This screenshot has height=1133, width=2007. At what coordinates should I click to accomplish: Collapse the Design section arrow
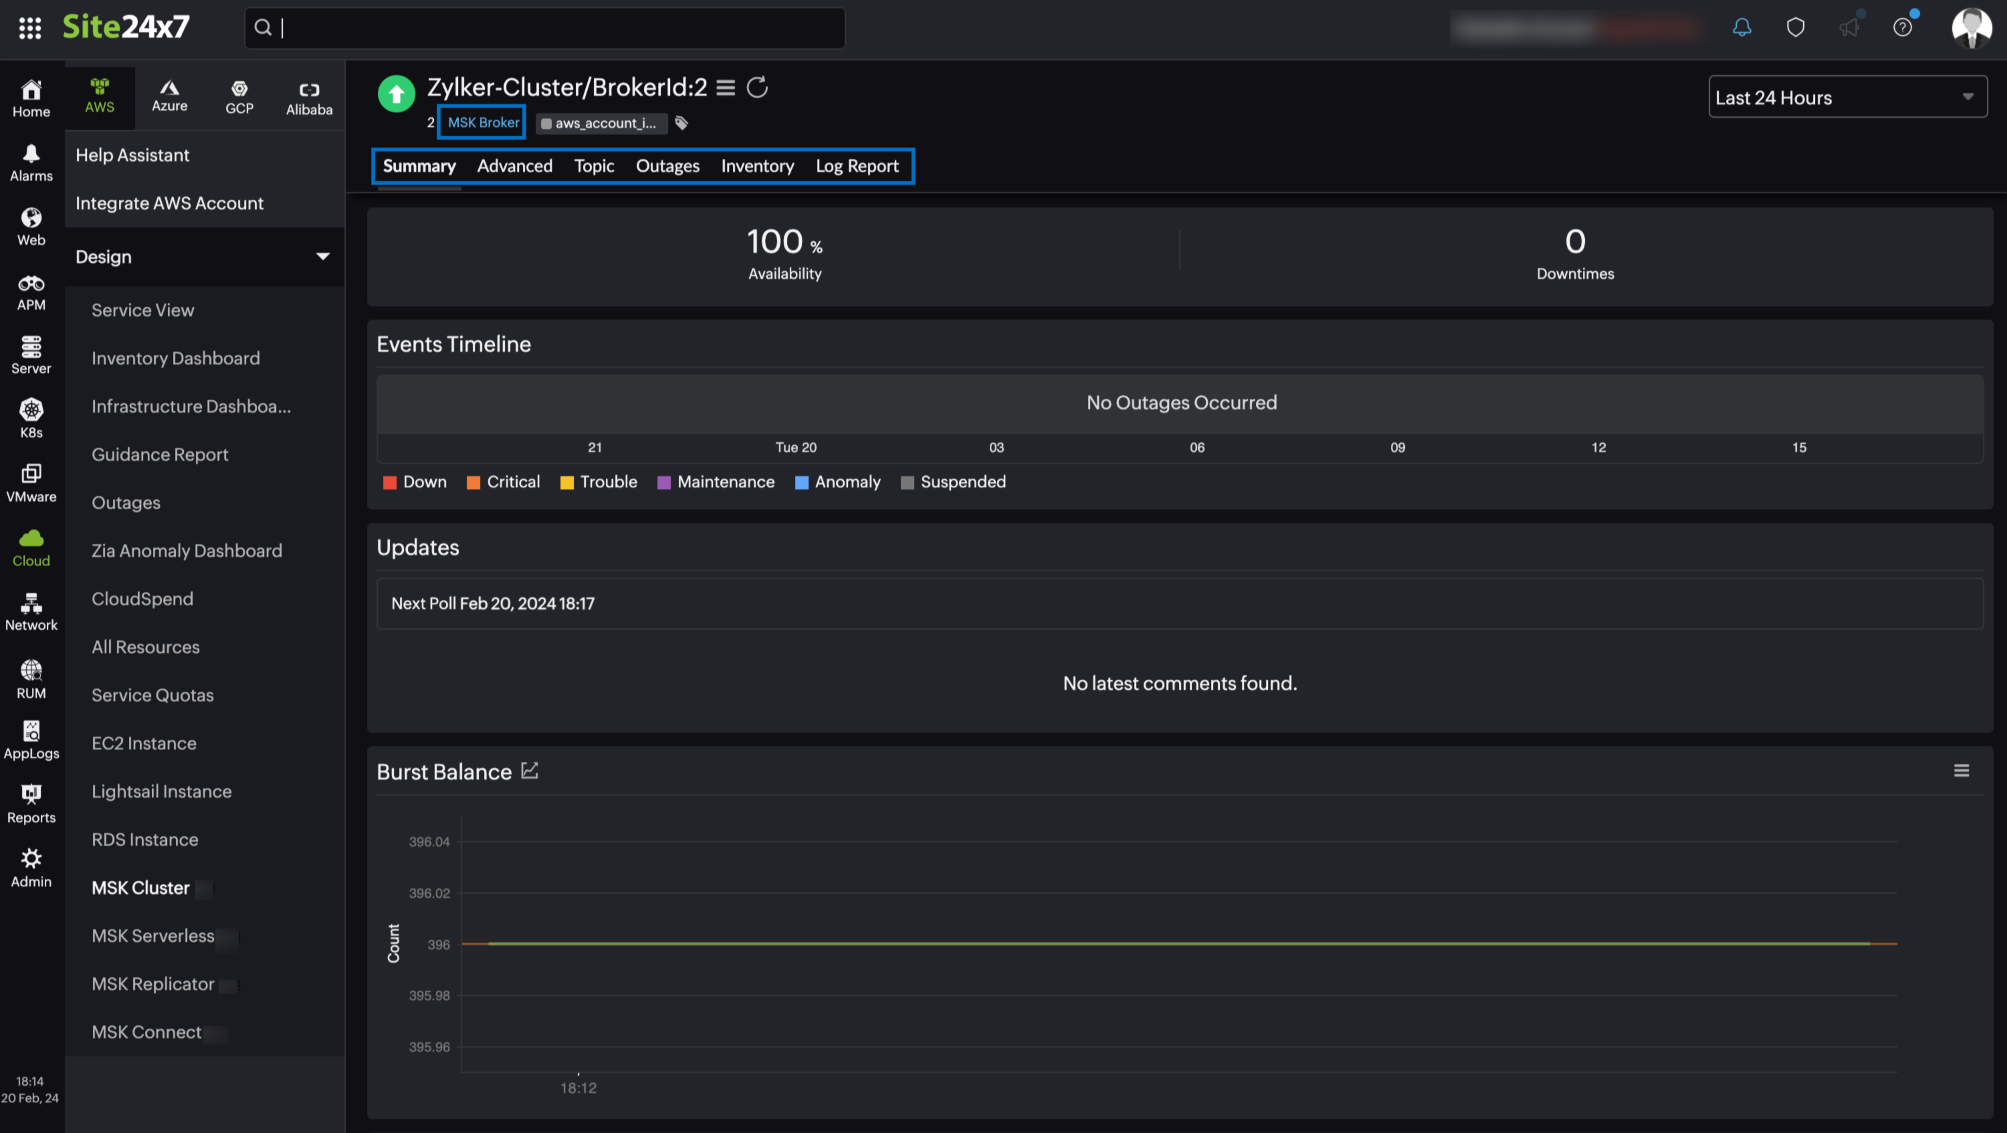coord(322,256)
